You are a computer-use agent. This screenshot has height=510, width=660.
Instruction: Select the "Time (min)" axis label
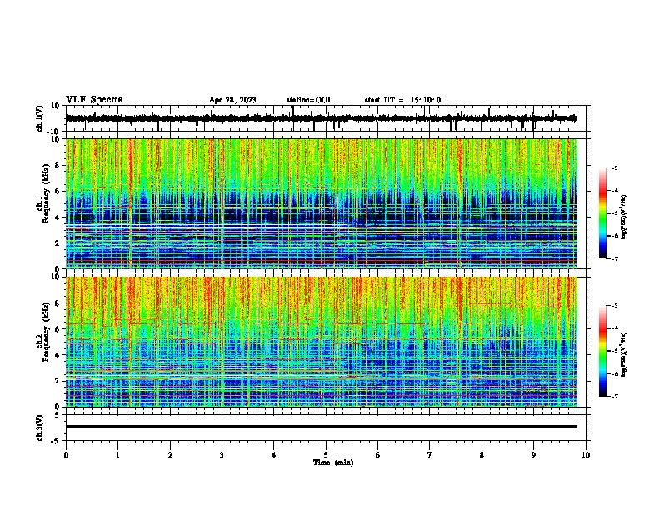click(333, 462)
